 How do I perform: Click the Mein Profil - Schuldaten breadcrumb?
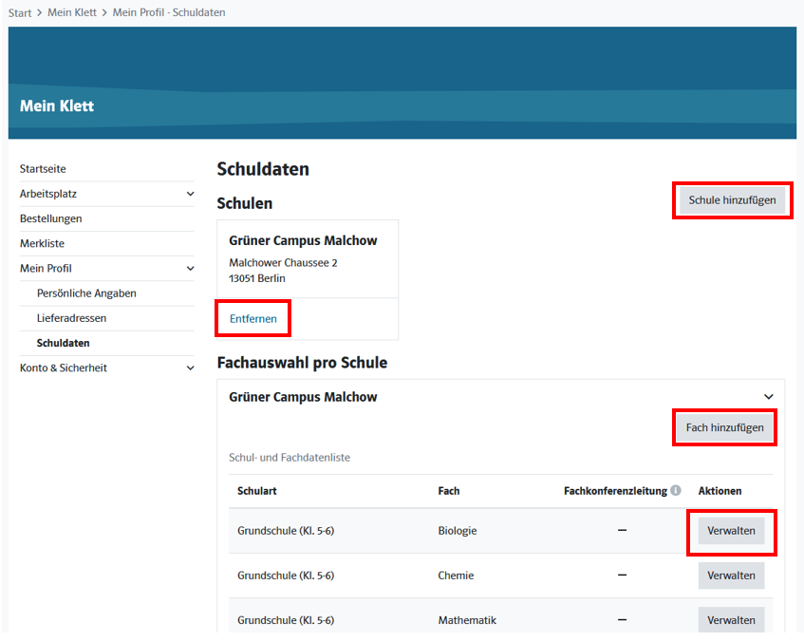tap(169, 12)
